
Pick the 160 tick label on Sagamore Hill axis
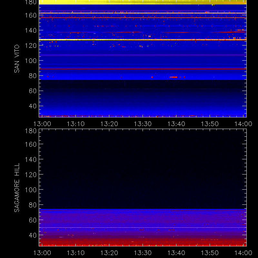coord(31,144)
